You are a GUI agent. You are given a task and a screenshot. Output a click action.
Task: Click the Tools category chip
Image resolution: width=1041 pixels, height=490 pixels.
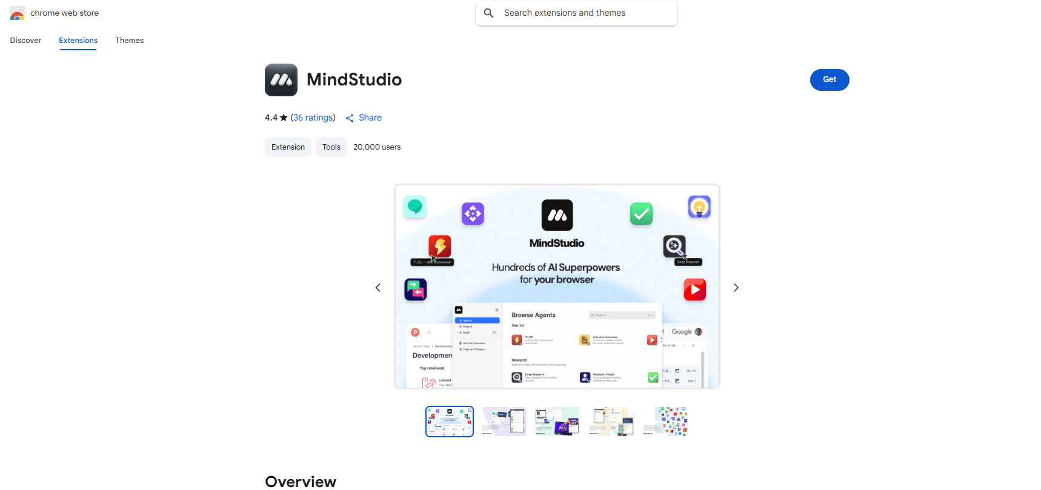(x=331, y=147)
